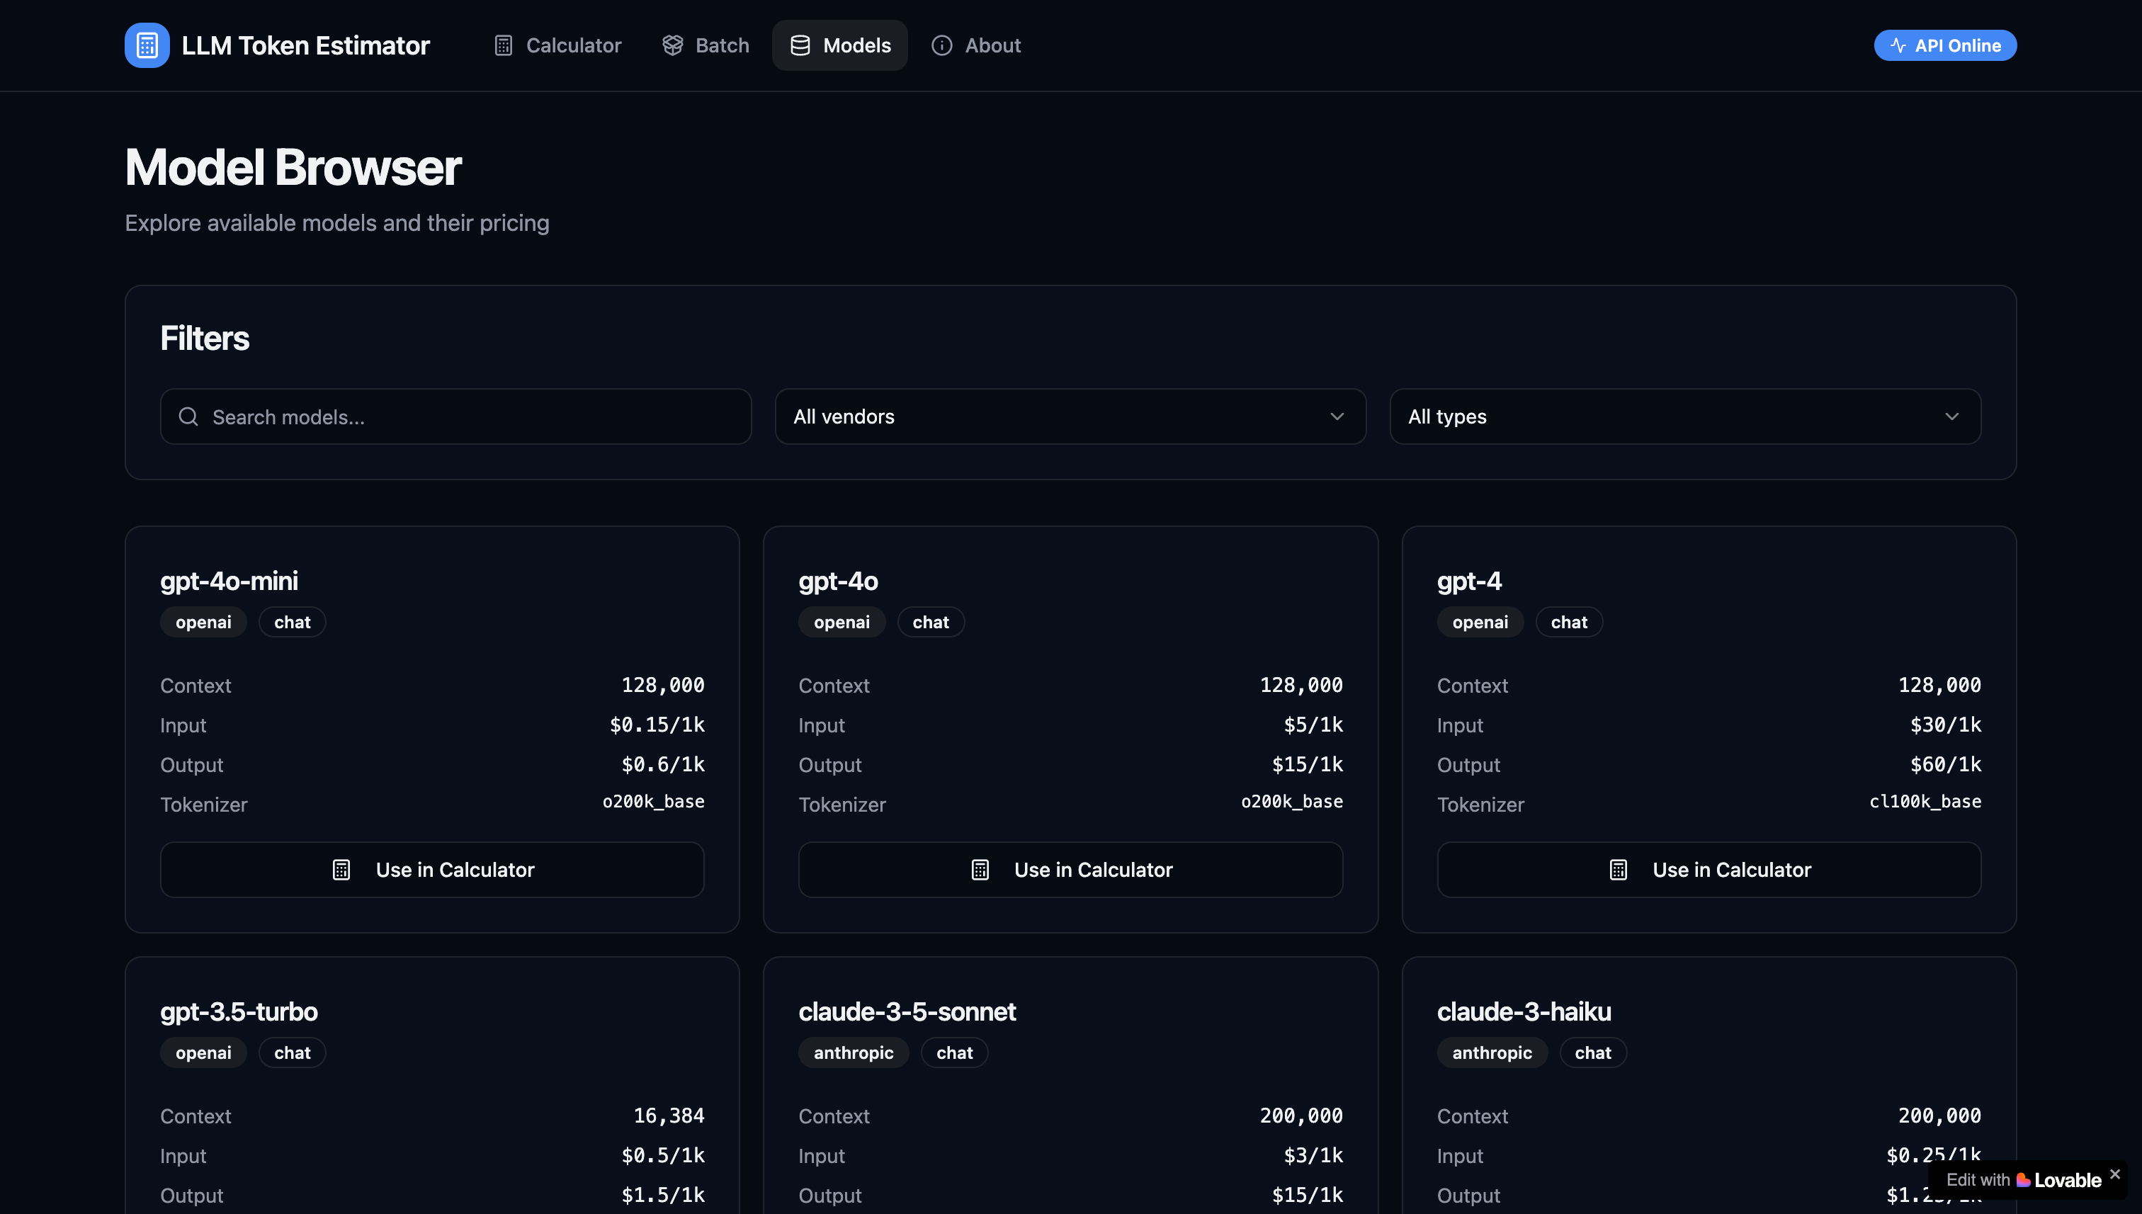Click the Filters heading
This screenshot has width=2142, height=1214.
coord(204,338)
